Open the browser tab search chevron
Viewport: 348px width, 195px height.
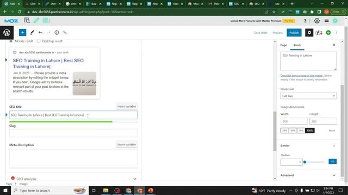point(312,4)
